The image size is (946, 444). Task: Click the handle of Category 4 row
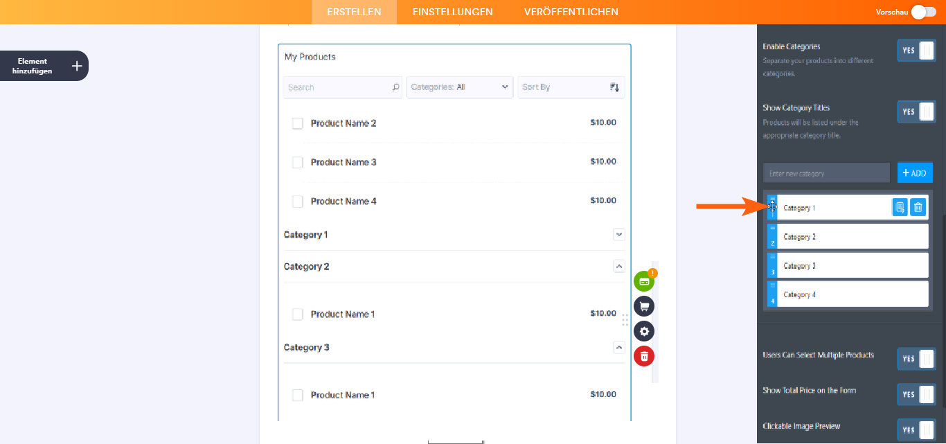tap(772, 294)
